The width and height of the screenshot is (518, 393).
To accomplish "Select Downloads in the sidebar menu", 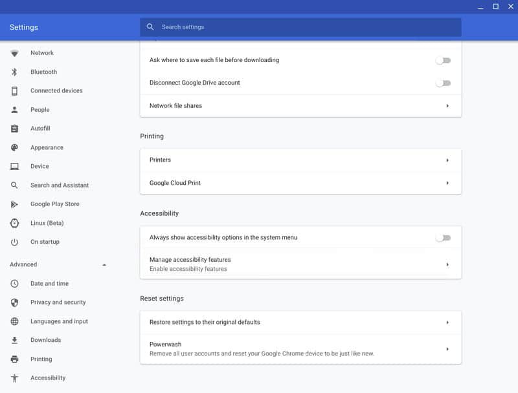I will click(45, 340).
